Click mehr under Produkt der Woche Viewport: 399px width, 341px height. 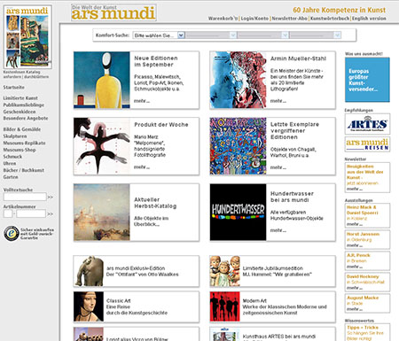[x=142, y=167]
